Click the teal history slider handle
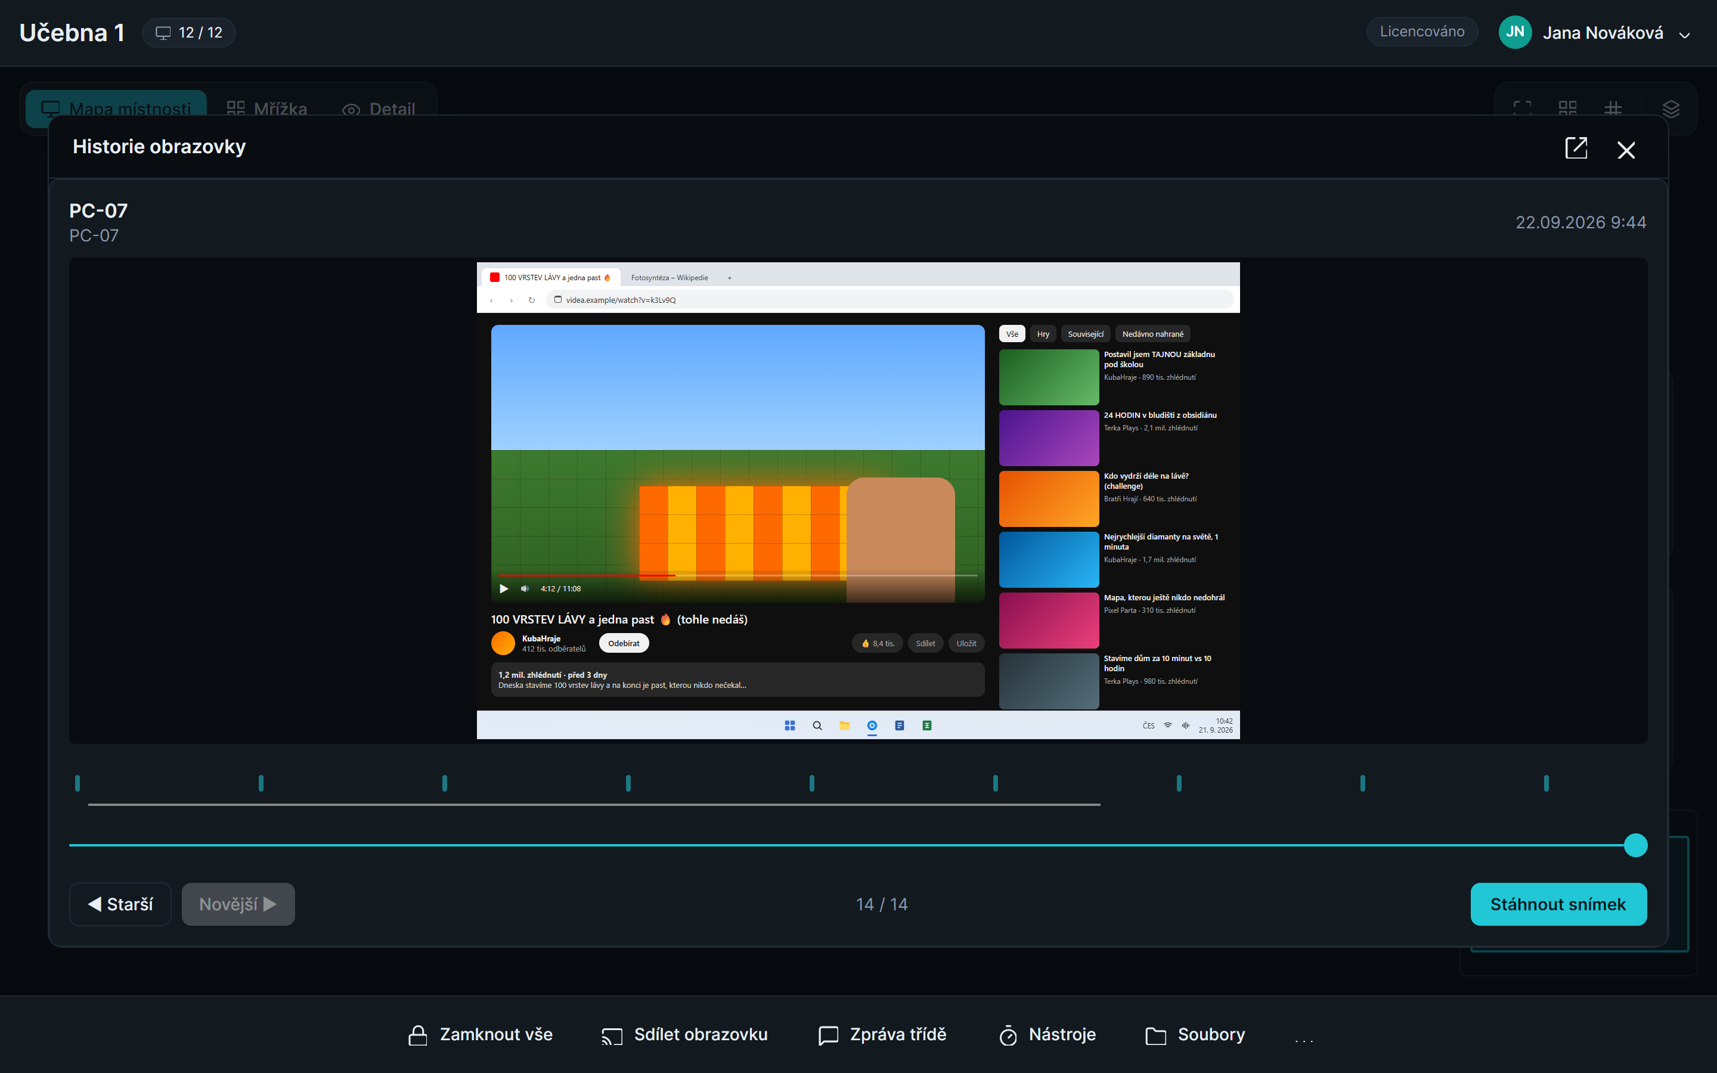The height and width of the screenshot is (1073, 1717). coord(1635,845)
